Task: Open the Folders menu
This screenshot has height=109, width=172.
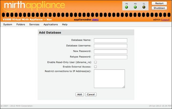Action: tap(21, 25)
